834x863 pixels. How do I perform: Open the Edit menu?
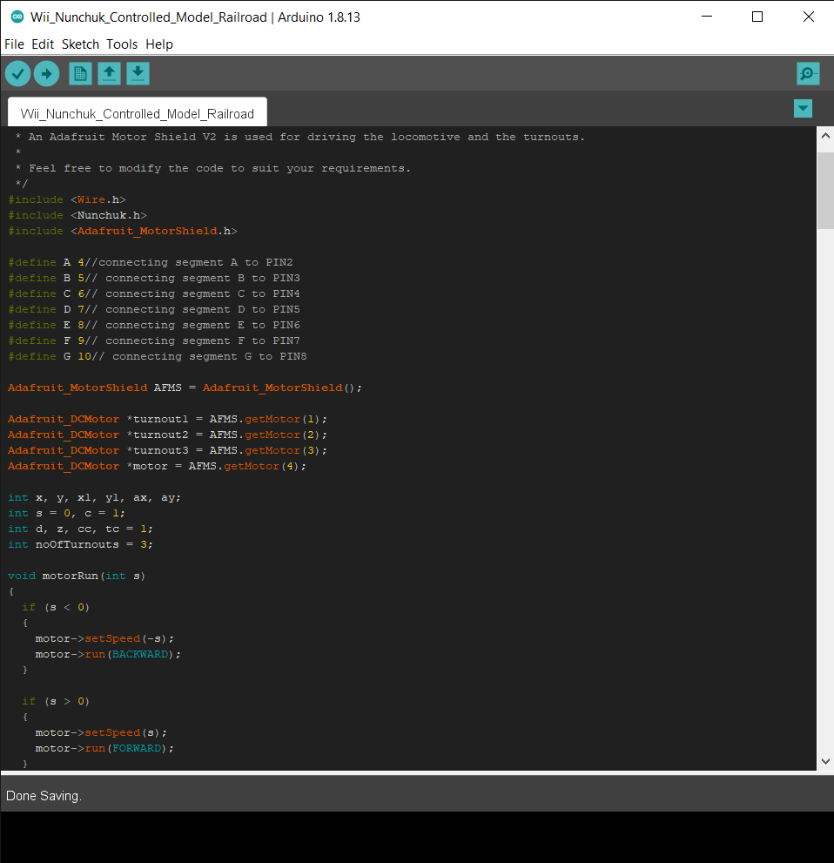pyautogui.click(x=43, y=44)
